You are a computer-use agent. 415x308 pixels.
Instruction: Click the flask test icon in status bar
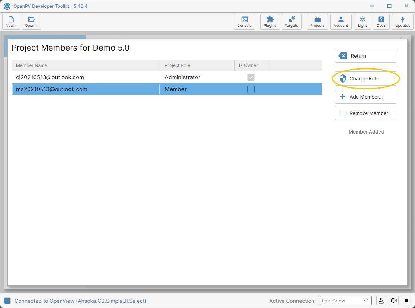pos(381,301)
